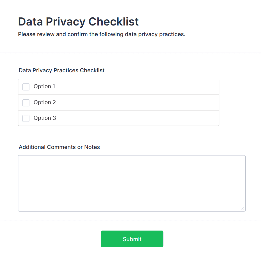
Task: Enable the Option 3 checkbox
Action: [x=26, y=118]
